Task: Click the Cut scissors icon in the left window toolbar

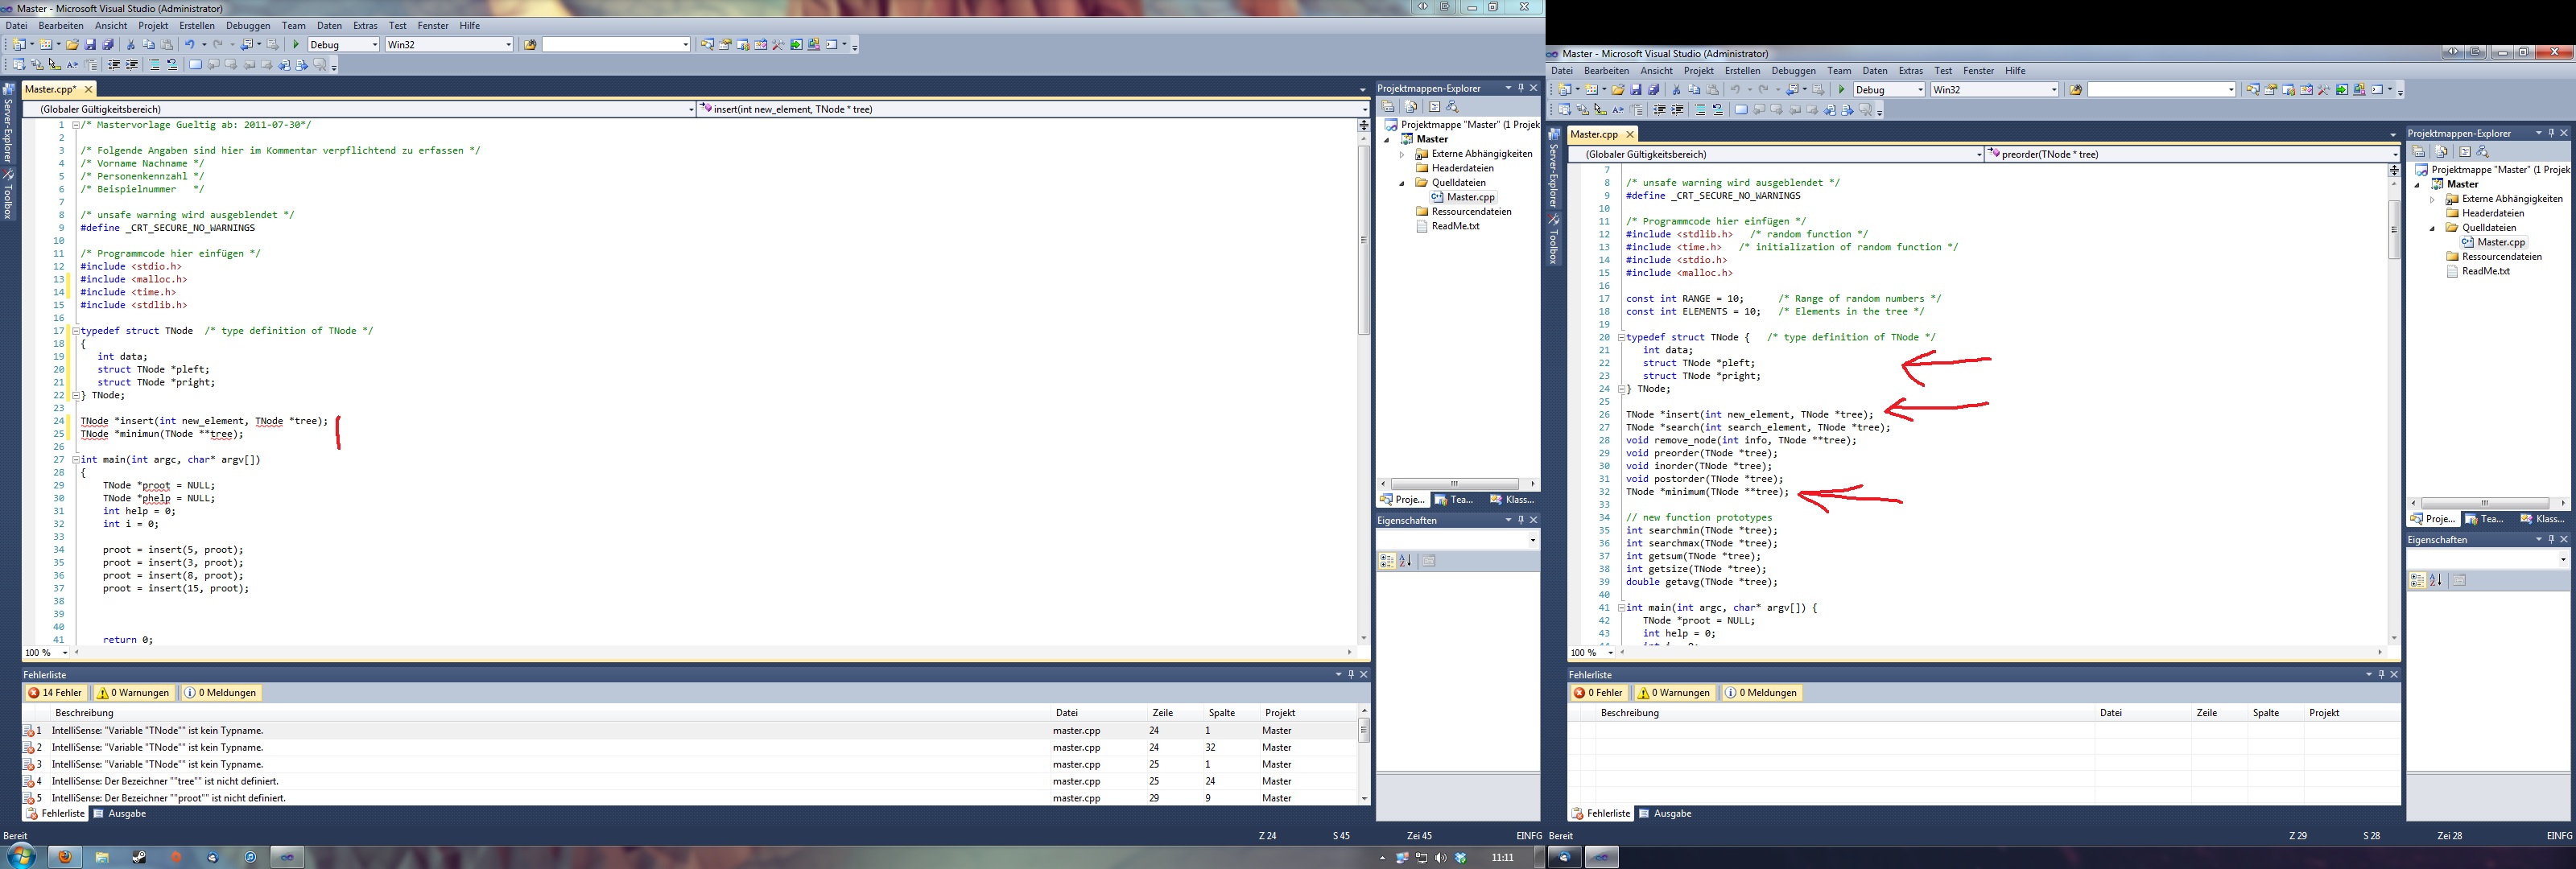Action: pos(131,44)
